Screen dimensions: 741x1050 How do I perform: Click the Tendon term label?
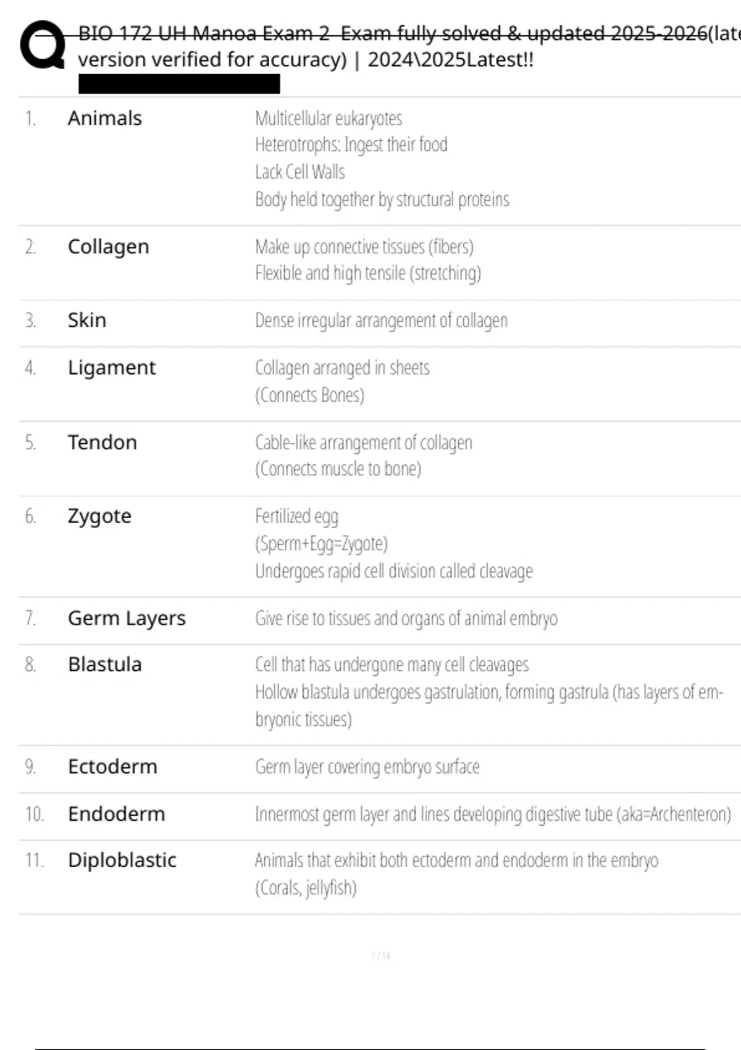(102, 442)
